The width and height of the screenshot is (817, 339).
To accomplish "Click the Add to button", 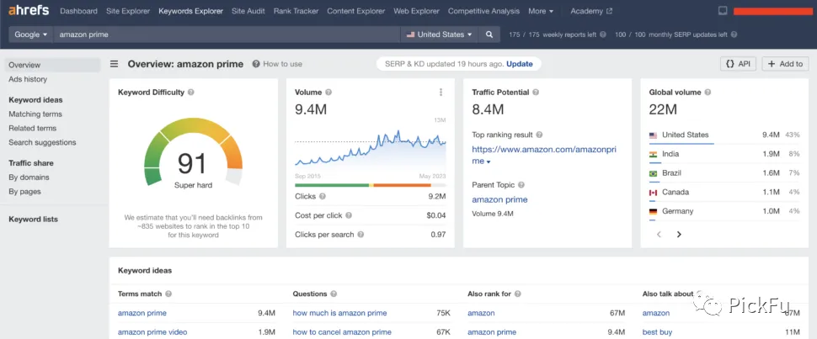I will tap(785, 64).
